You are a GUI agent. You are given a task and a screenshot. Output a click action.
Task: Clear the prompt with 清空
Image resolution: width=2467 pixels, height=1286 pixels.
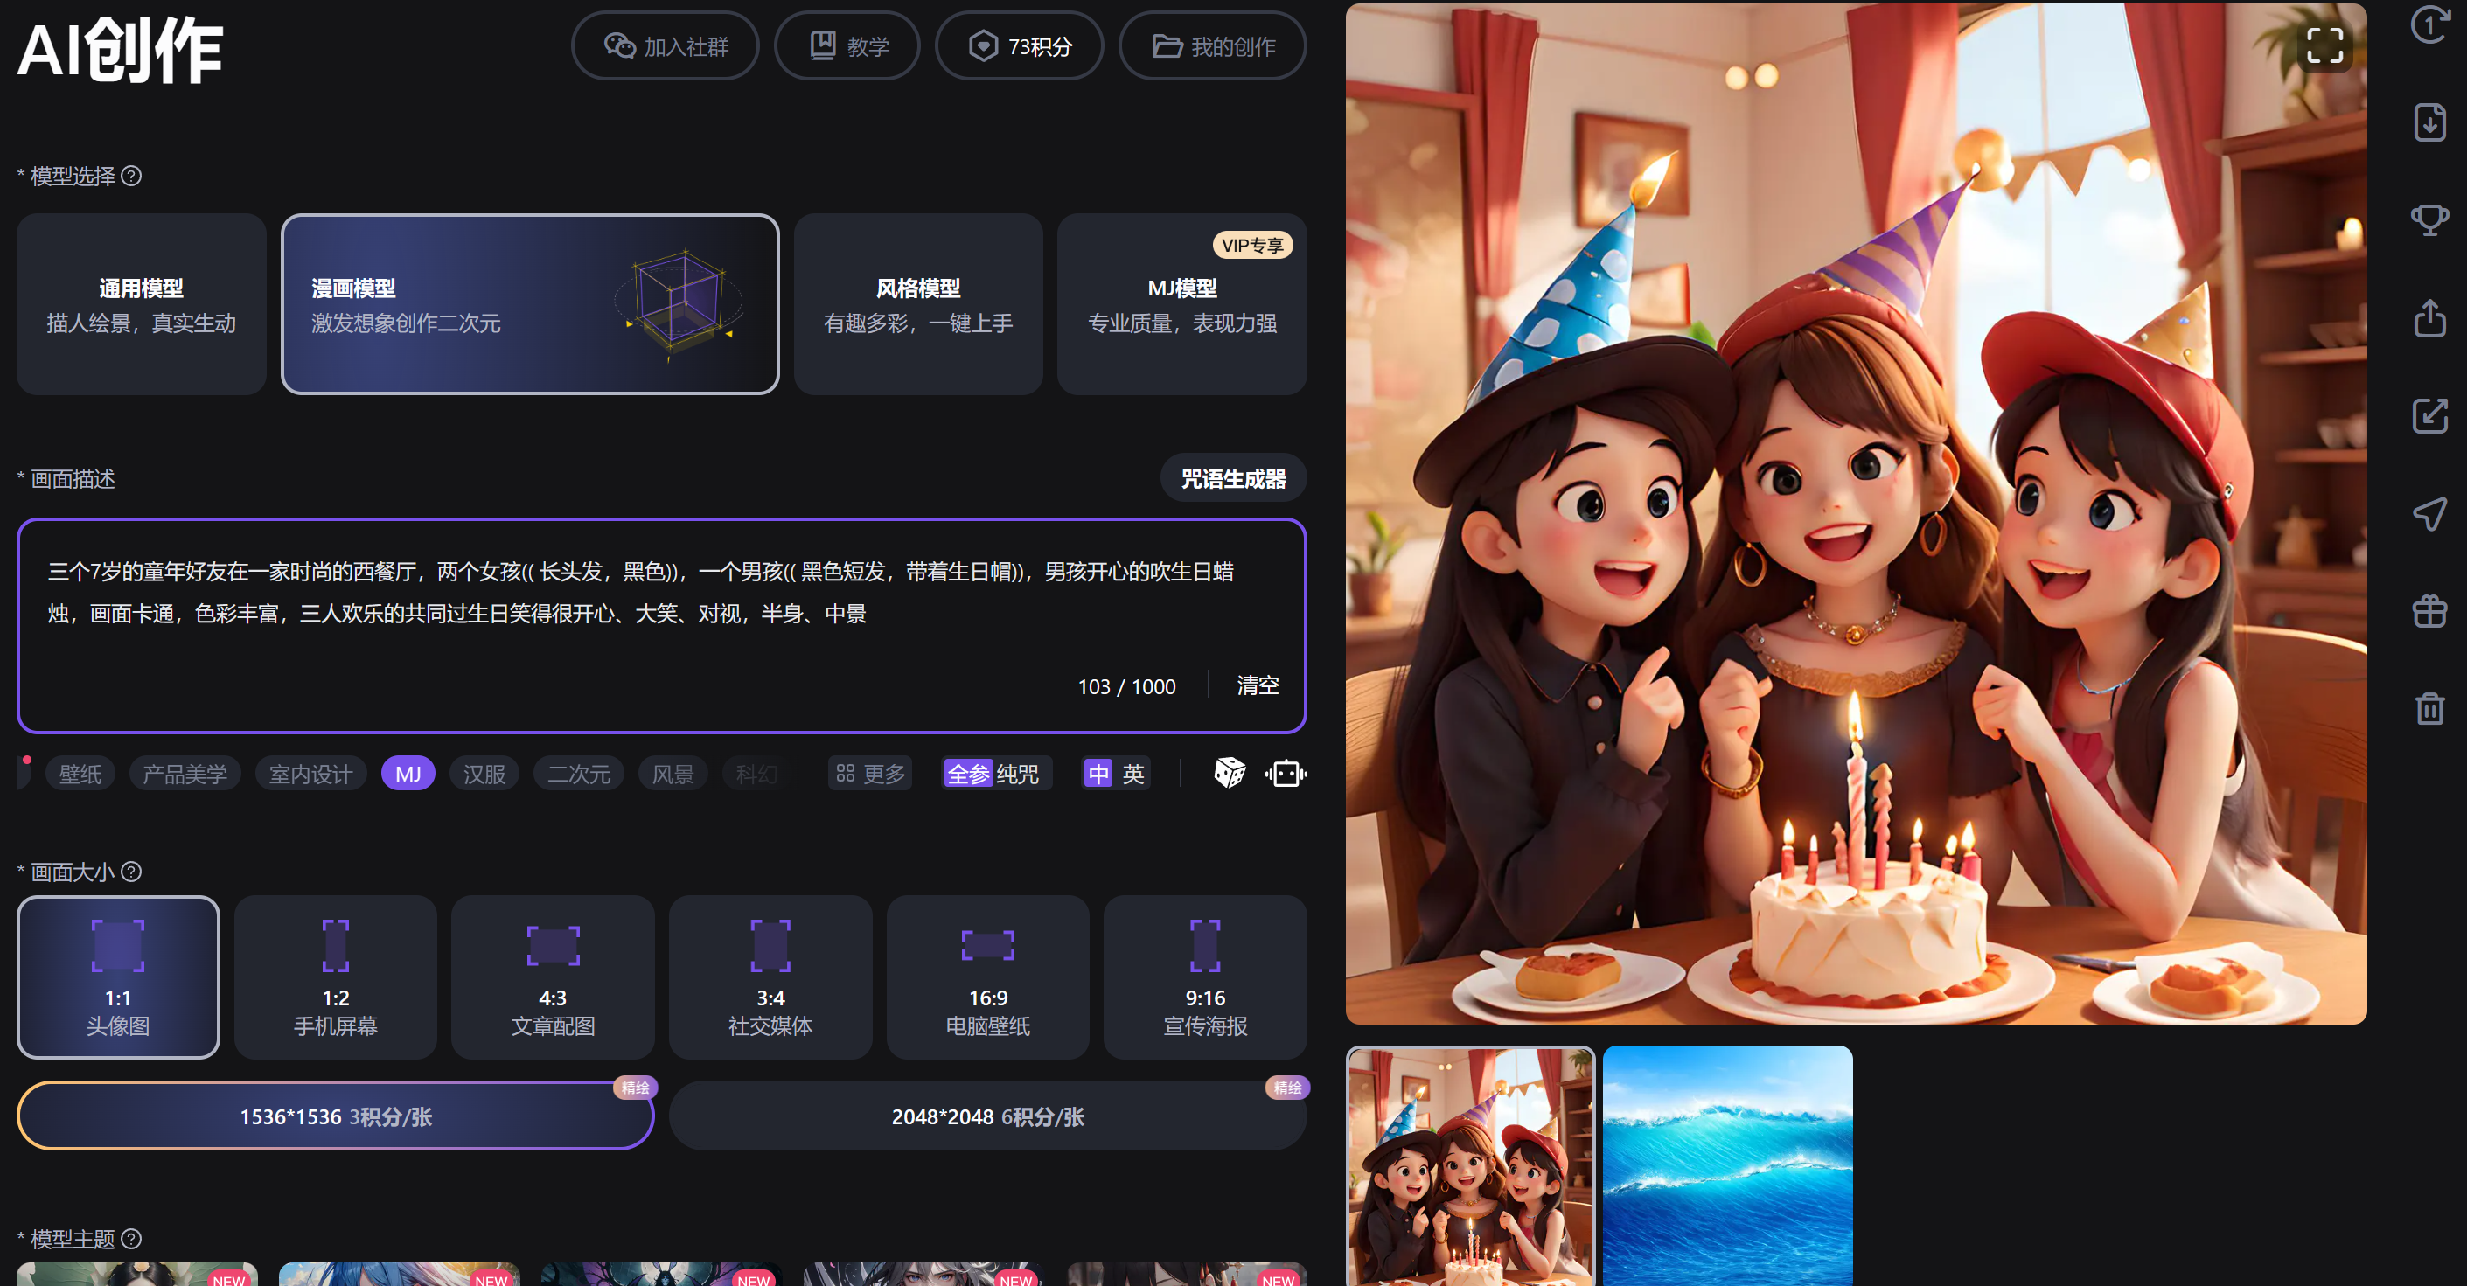coord(1258,685)
